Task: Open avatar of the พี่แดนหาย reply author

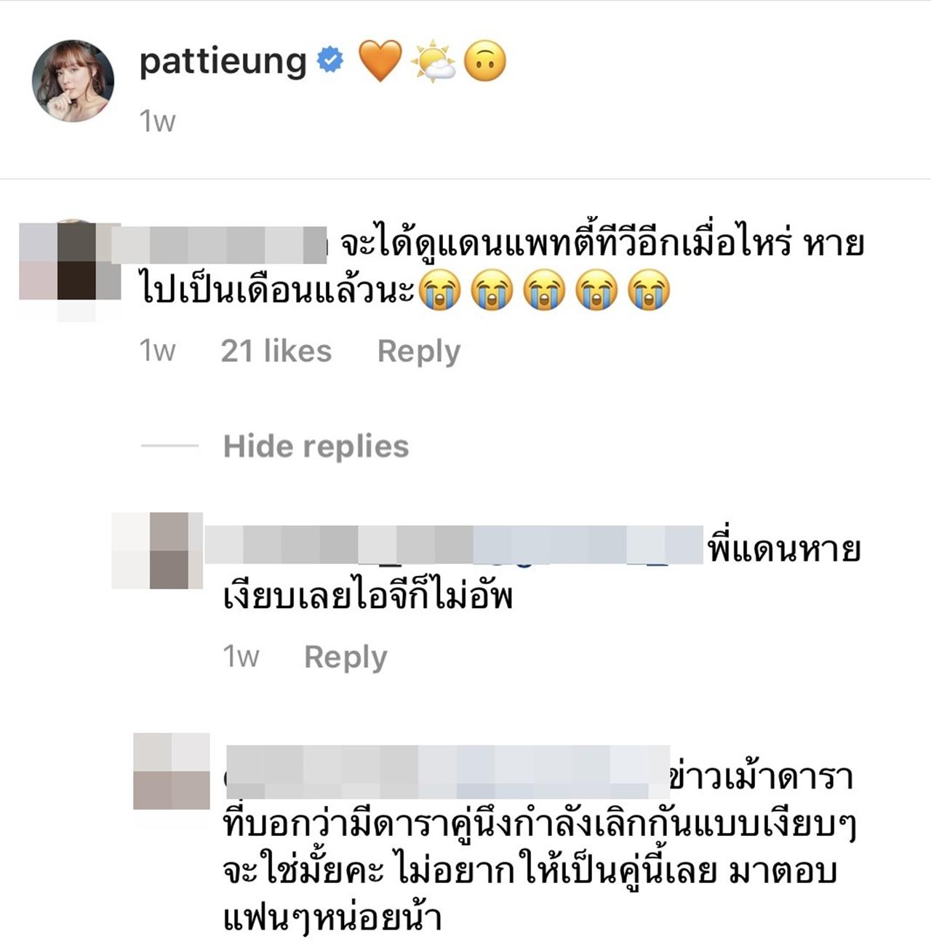Action: 157,551
